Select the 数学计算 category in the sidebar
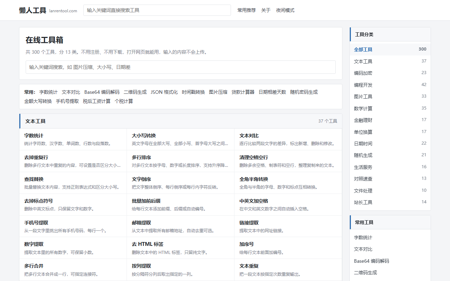This screenshot has width=450, height=281. [x=390, y=108]
